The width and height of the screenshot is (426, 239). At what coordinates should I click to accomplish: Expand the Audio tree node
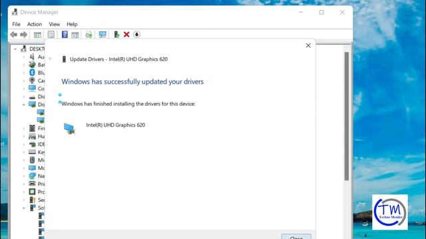click(24, 57)
